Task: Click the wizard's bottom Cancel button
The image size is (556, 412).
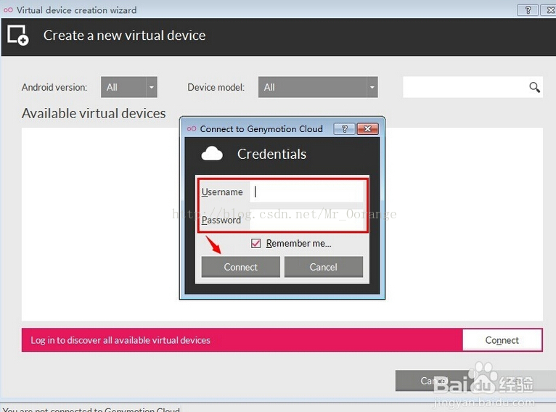Action: (434, 381)
